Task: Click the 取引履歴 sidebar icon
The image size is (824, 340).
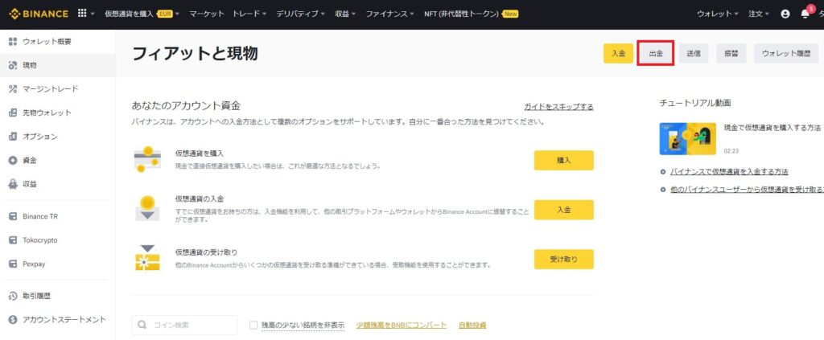Action: (x=13, y=296)
